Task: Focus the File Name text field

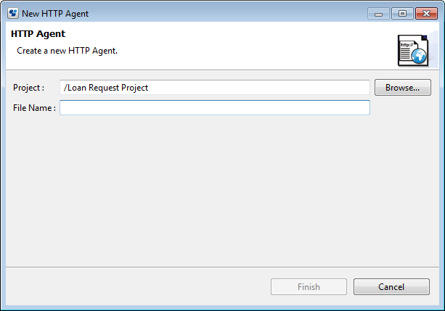Action: [x=215, y=108]
